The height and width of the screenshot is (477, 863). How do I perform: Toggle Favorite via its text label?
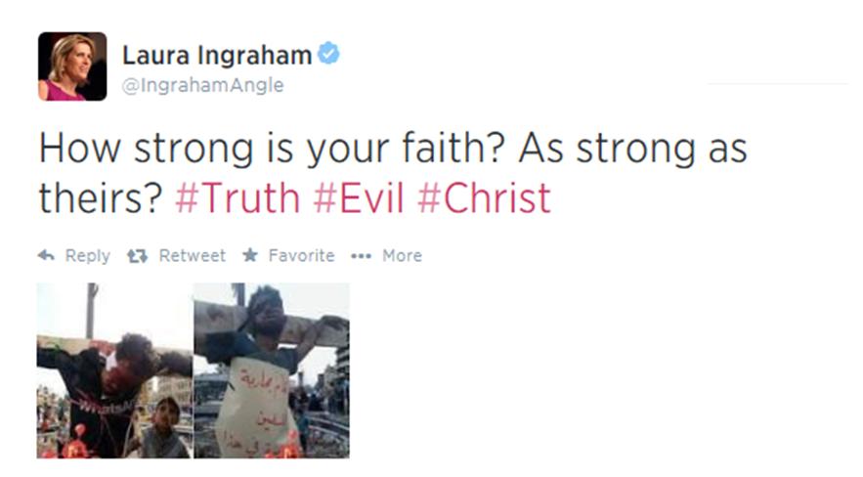point(301,255)
